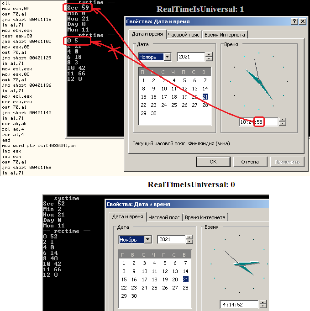Select day 15 in the upper calendar
Viewport: 310px width, 311px height.
click(144, 97)
